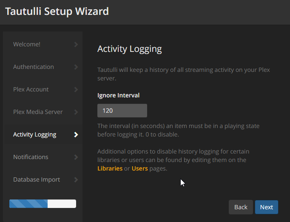The height and width of the screenshot is (222, 290).
Task: Click the chevron arrow beside Database Import
Action: point(76,179)
